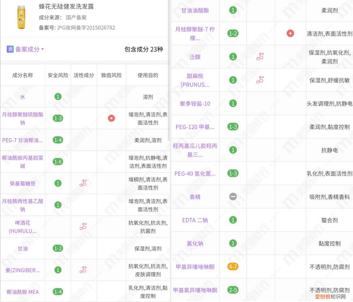Click molecule icon beside 甜扁桃 (PRUNUS...)

coord(260,80)
